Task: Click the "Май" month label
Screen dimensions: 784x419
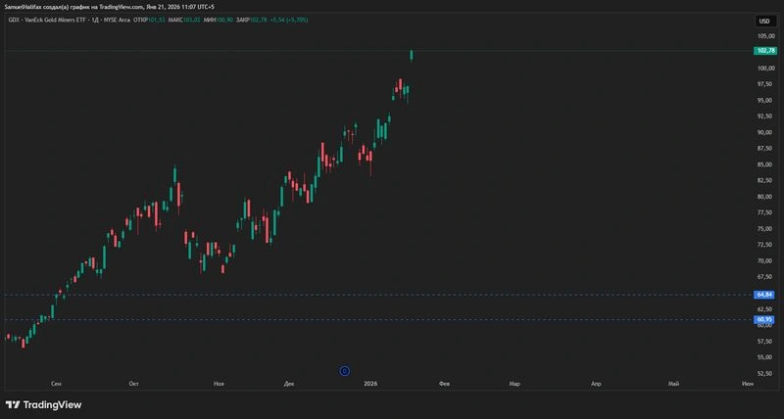Action: coord(673,384)
